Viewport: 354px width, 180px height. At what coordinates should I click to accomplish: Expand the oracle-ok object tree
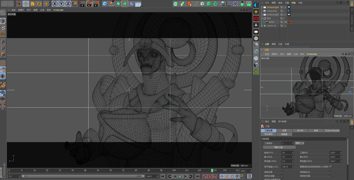point(262,26)
